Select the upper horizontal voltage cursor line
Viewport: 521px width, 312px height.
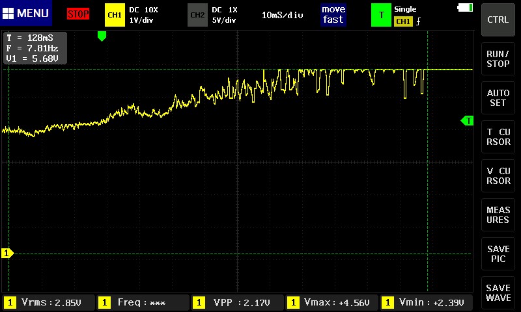tap(238, 70)
